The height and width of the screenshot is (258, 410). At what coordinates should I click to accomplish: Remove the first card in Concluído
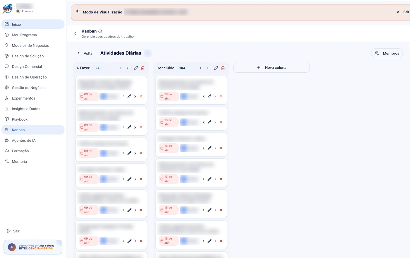221,96
